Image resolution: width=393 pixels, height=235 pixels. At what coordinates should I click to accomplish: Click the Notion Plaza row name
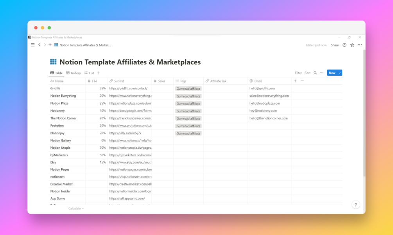[x=59, y=103]
